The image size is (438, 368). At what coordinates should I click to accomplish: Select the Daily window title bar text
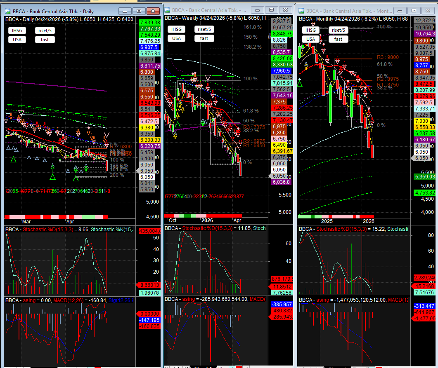coord(53,12)
